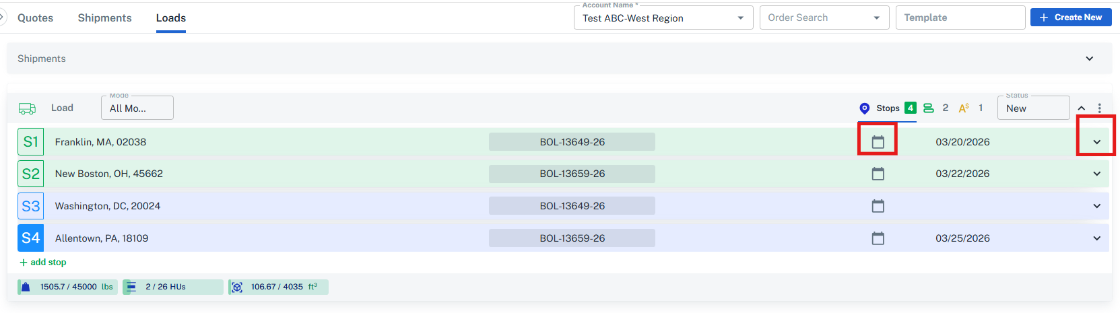Switch to the Shipments tab
The image size is (1120, 313).
click(104, 18)
